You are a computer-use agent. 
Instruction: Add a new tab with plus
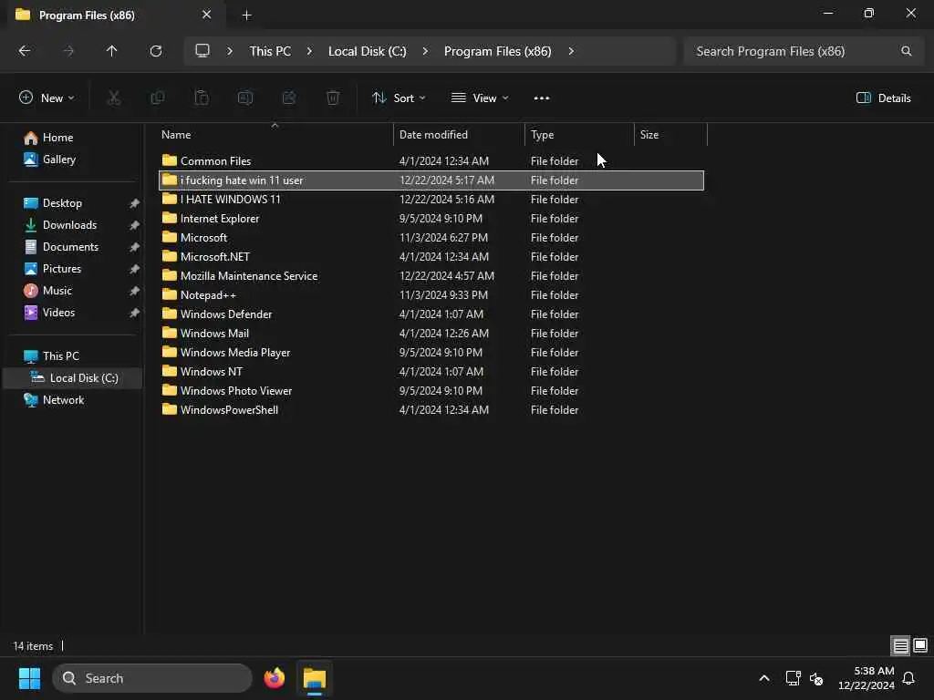coord(246,15)
